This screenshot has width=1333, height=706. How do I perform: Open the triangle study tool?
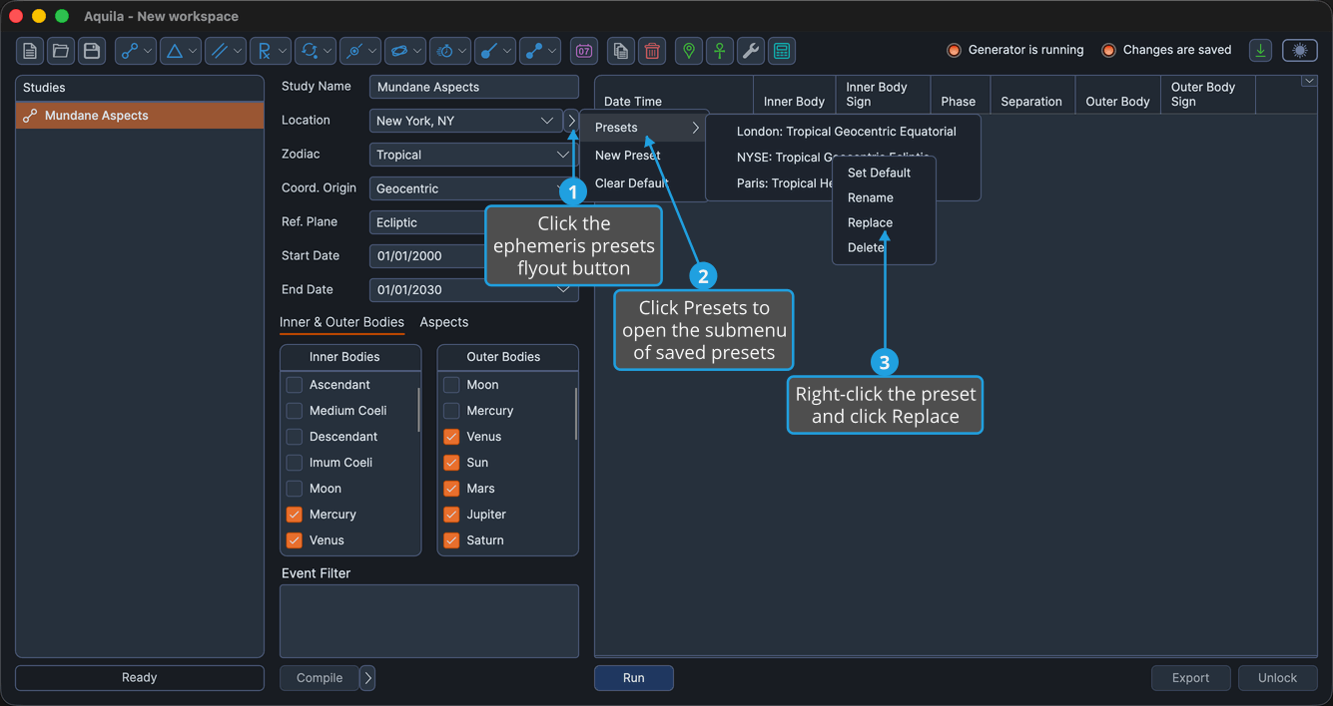click(181, 51)
